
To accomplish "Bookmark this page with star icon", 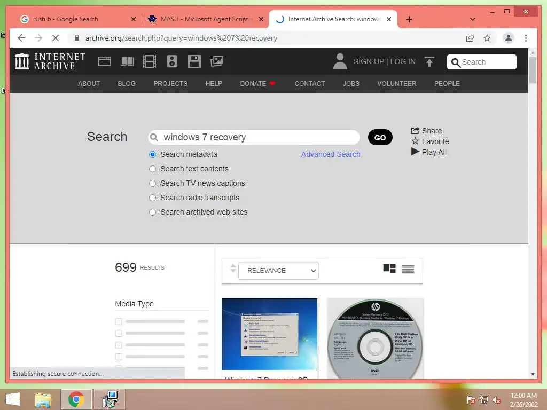I will point(487,38).
